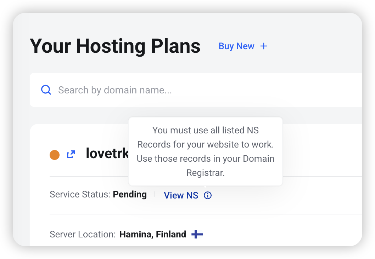Click the plus icon beside Buy New
375x259 pixels.
264,46
